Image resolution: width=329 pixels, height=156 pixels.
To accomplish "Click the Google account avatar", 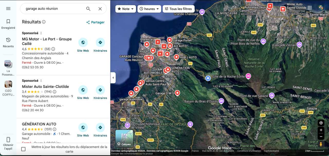I will coord(321,8).
